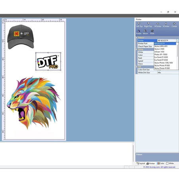The width and height of the screenshot is (179, 179).
Task: Click the cm unit box at ruler corner
Action: coord(3,20)
